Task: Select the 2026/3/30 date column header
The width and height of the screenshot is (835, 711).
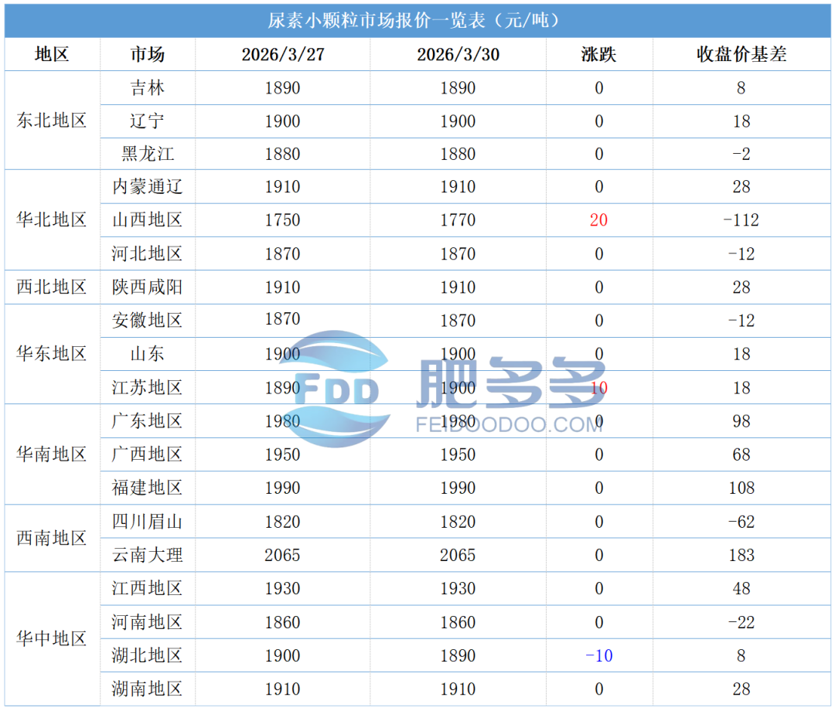Action: [457, 54]
